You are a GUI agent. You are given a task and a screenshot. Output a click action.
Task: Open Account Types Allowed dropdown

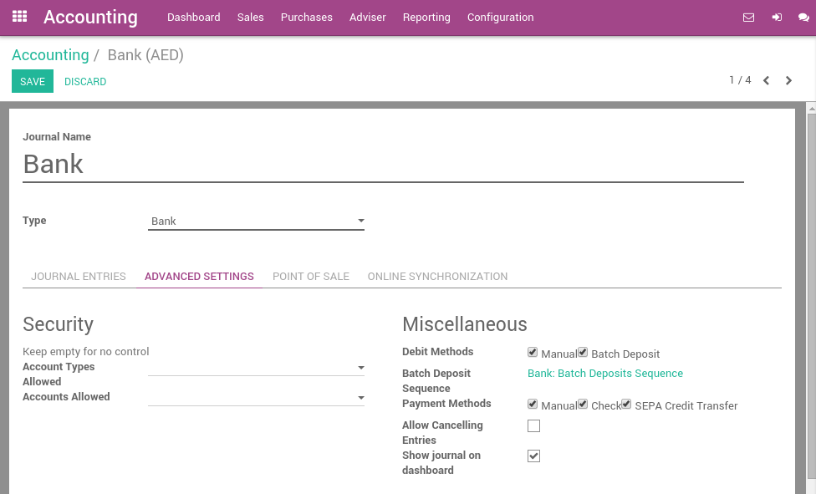[x=256, y=368]
